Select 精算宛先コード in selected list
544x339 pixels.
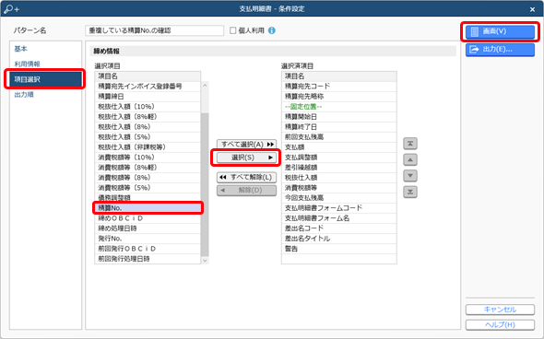tap(339, 86)
